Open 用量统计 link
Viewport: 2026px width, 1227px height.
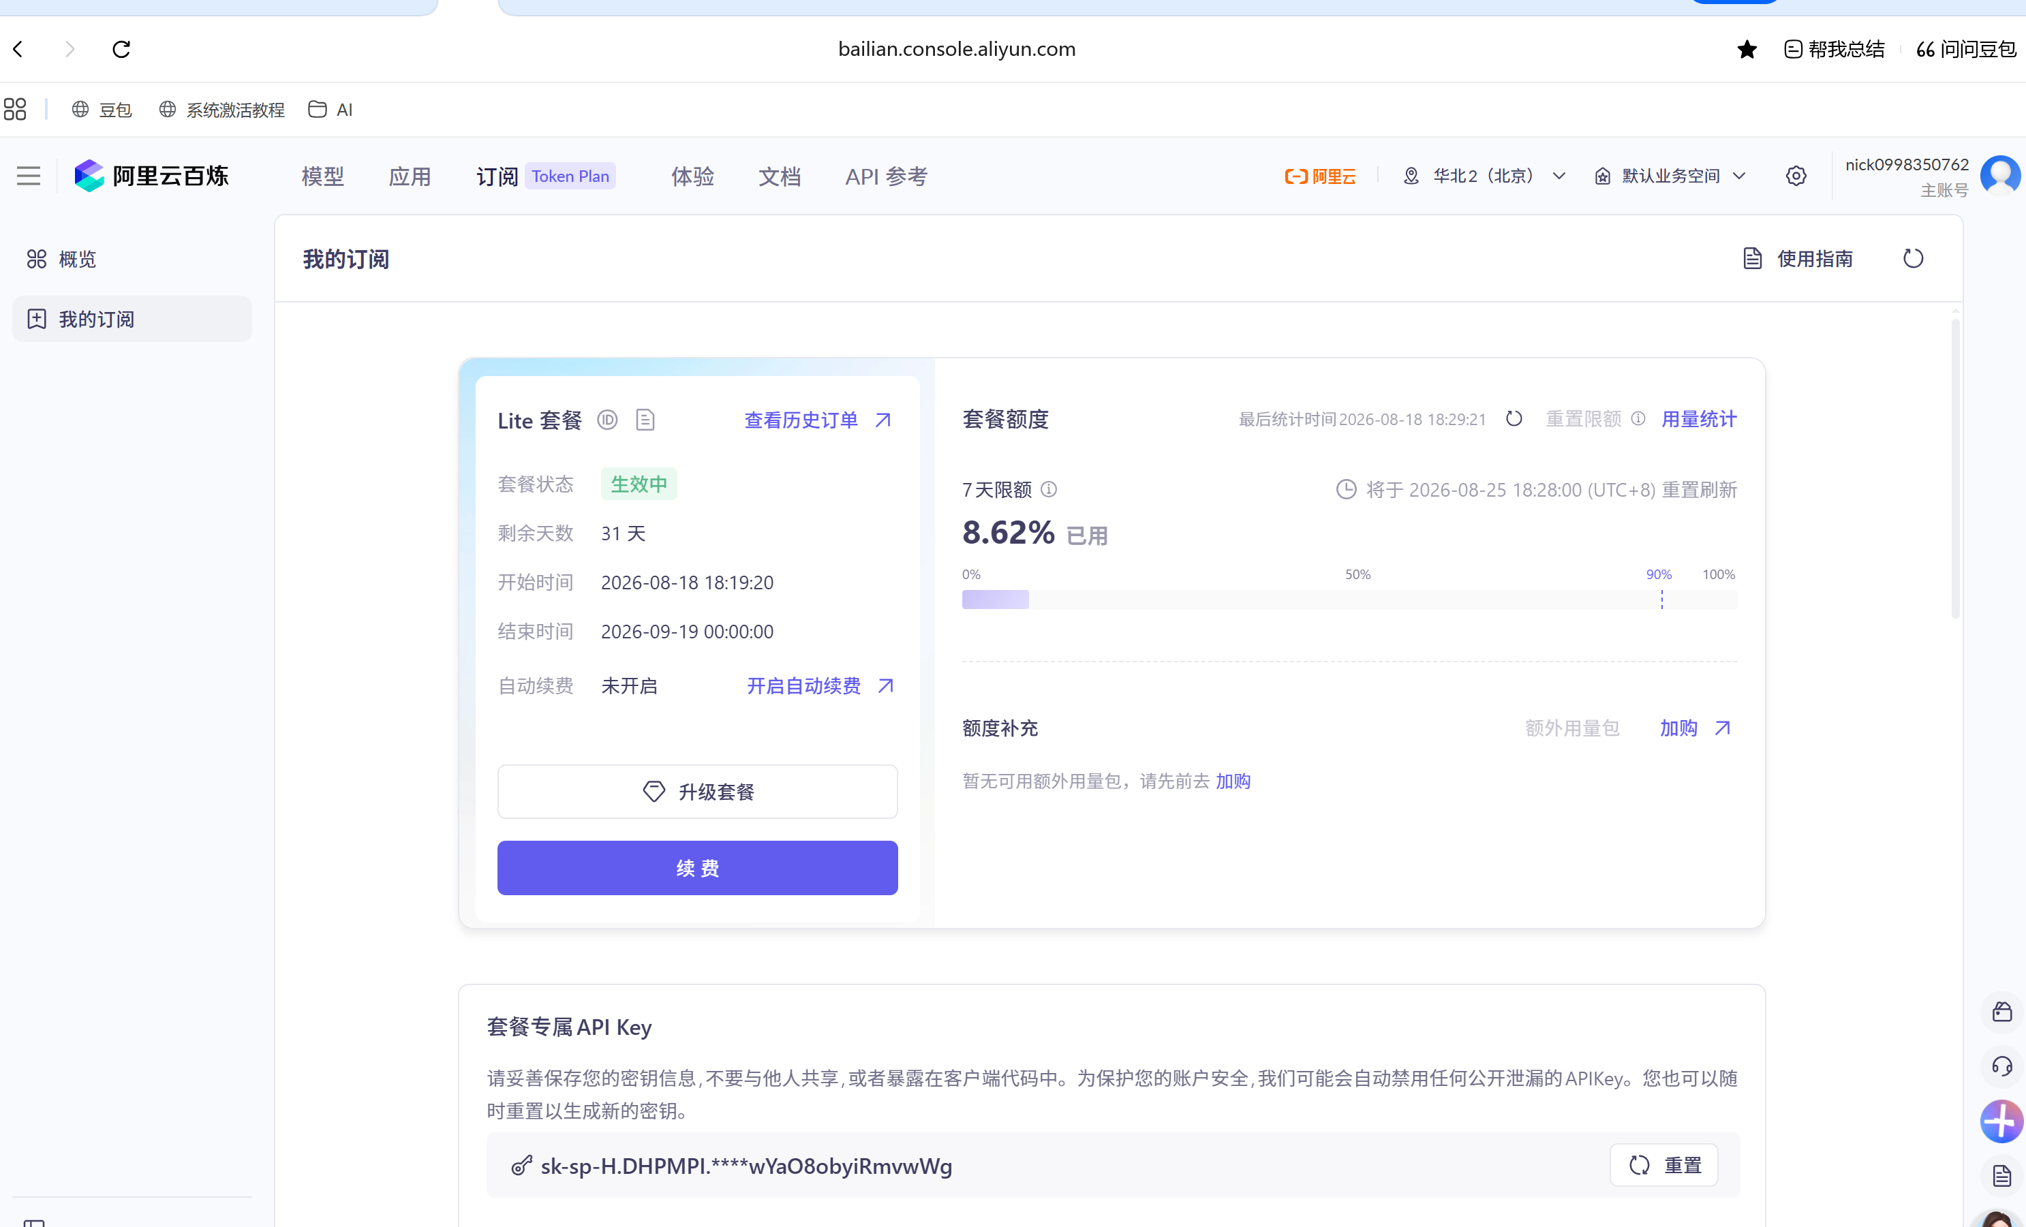1699,418
